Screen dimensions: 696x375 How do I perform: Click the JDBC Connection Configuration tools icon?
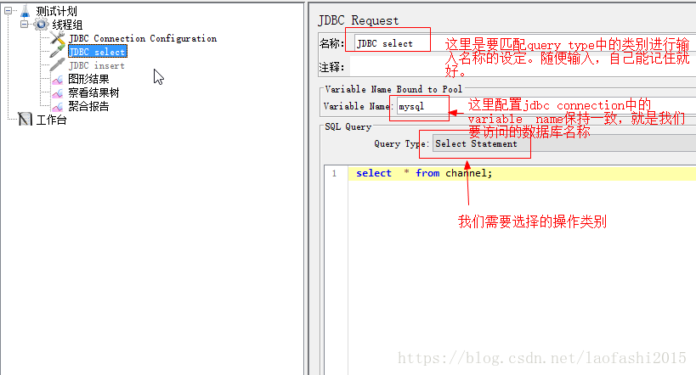point(57,38)
